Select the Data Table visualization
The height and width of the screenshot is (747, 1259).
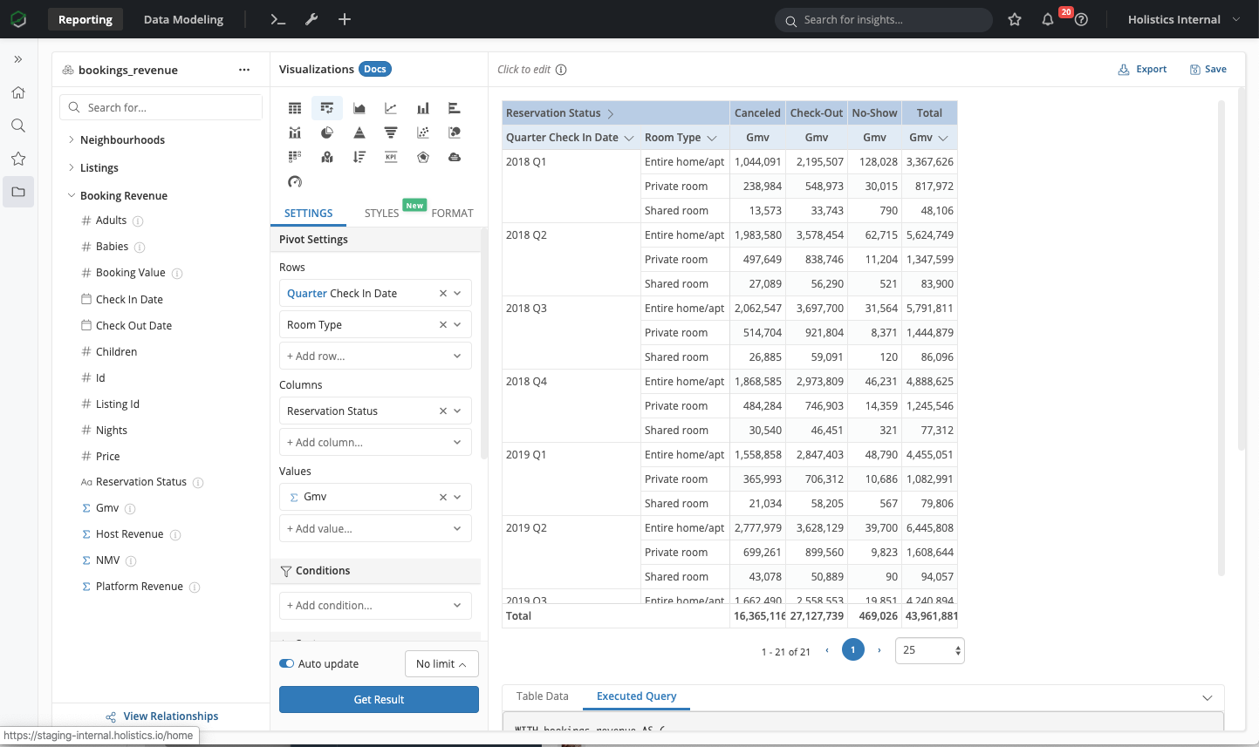coord(295,107)
